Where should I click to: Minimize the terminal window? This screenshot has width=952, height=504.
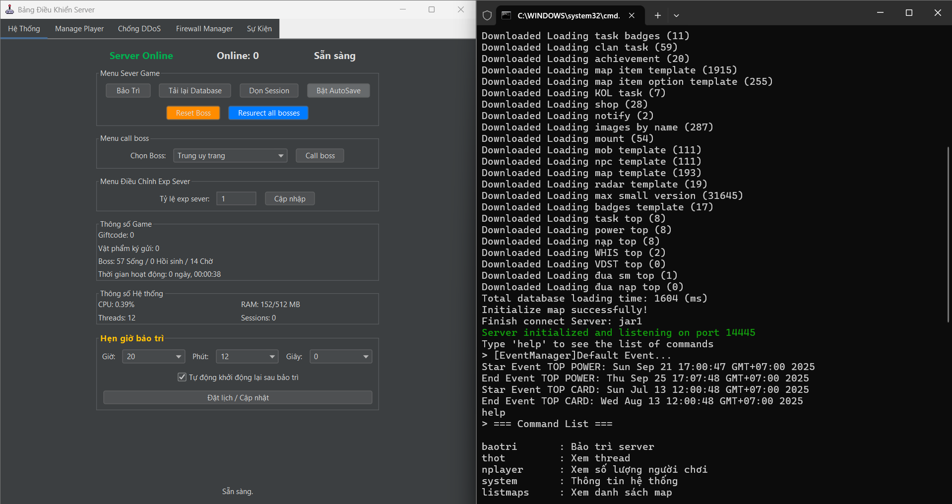click(880, 12)
